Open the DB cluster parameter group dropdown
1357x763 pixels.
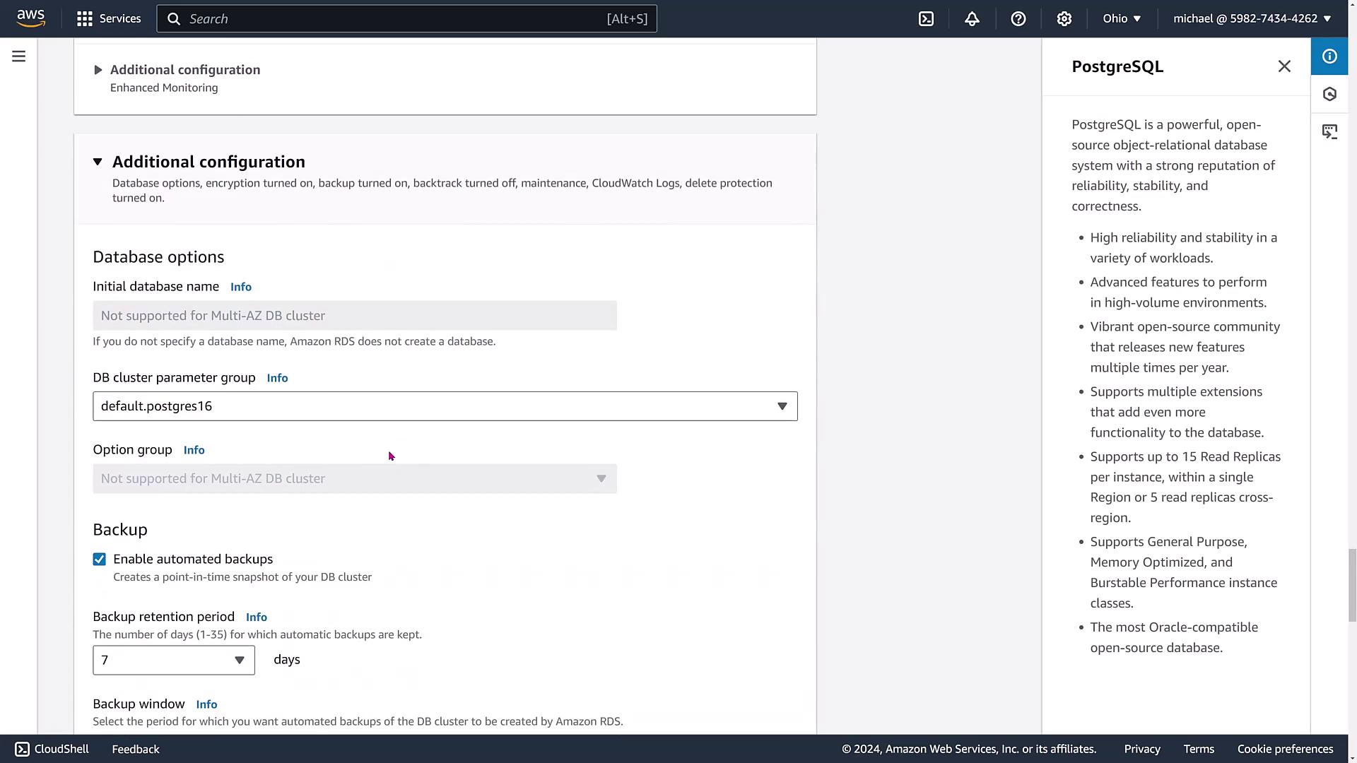coord(445,406)
